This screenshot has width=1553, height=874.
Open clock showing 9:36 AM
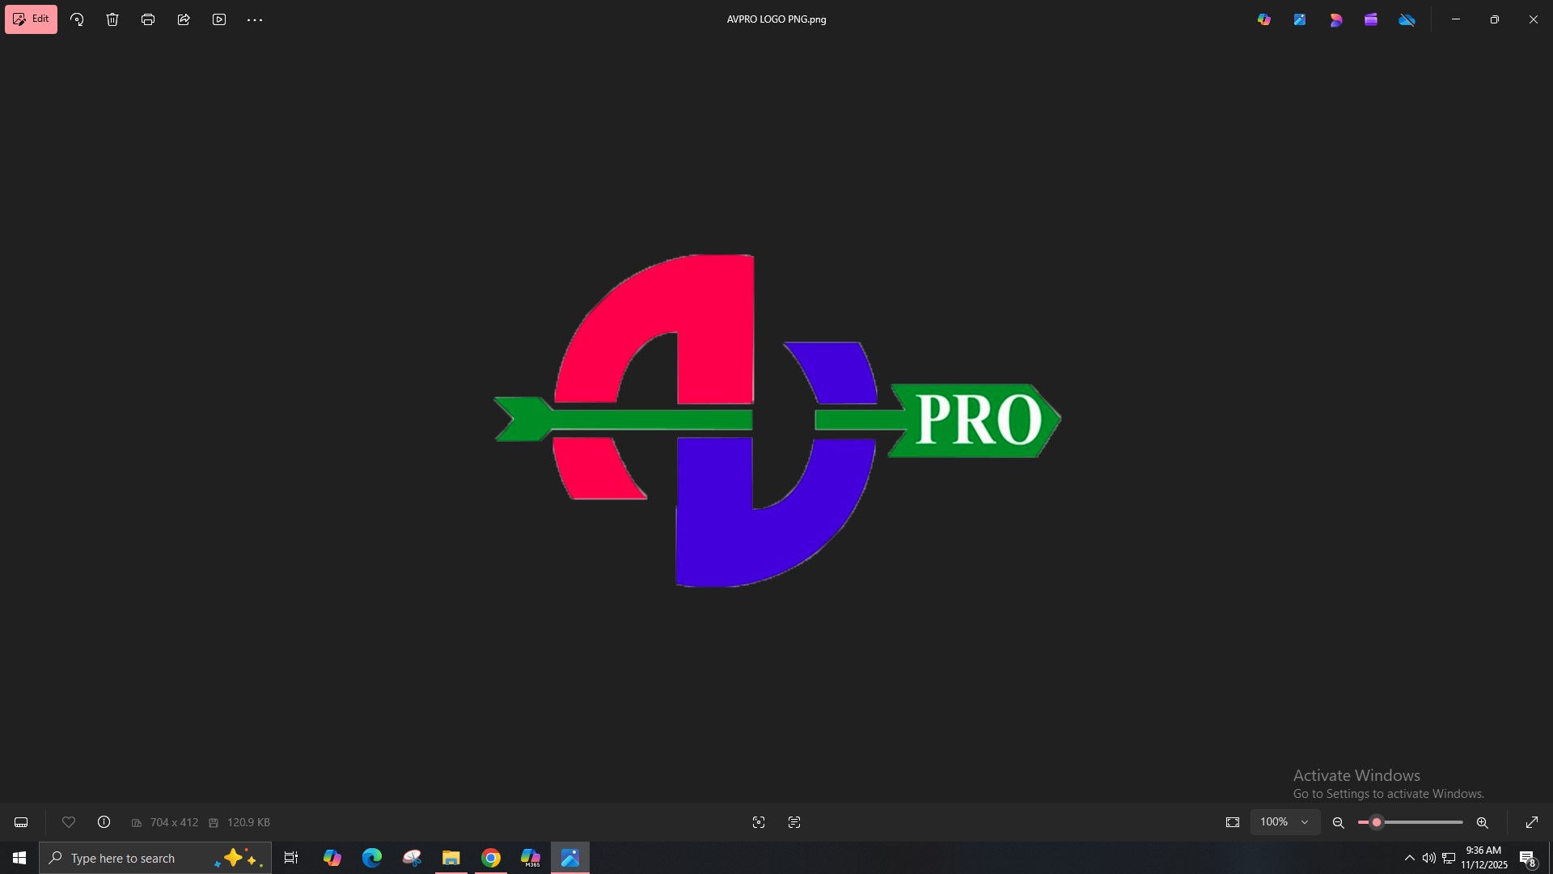(1484, 858)
